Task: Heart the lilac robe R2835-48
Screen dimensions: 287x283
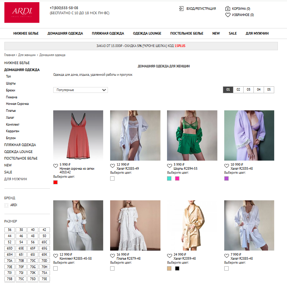Action: (226, 166)
